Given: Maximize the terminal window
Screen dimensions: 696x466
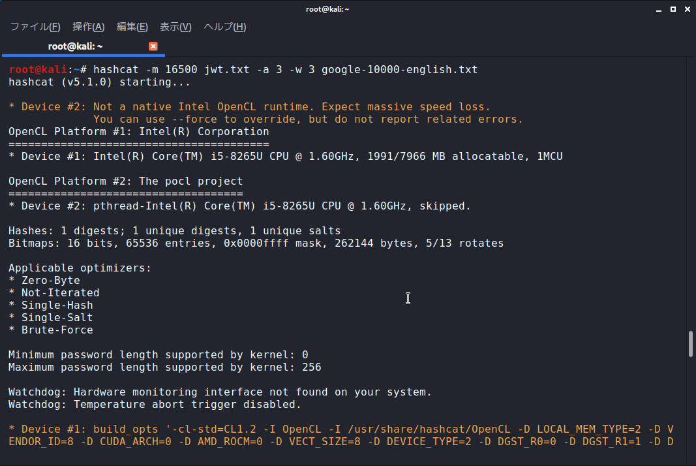Looking at the screenshot, I should (x=673, y=9).
